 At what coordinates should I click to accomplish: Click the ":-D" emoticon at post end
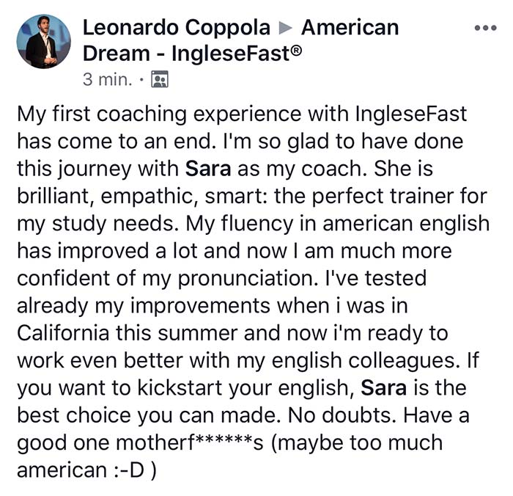[131, 469]
